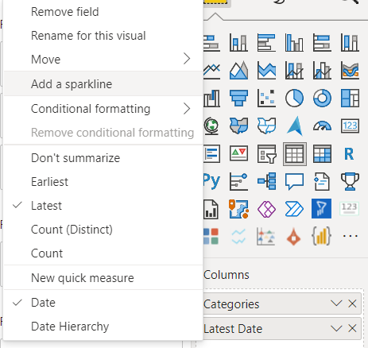Select the line and clustered column chart
The image size is (368, 348).
[322, 71]
